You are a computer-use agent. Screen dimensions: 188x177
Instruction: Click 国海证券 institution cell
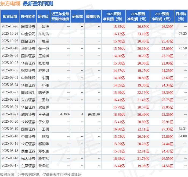coord(28,27)
